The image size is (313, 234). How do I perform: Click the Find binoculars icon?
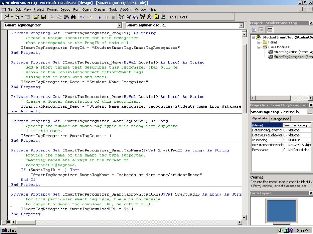pos(73,17)
